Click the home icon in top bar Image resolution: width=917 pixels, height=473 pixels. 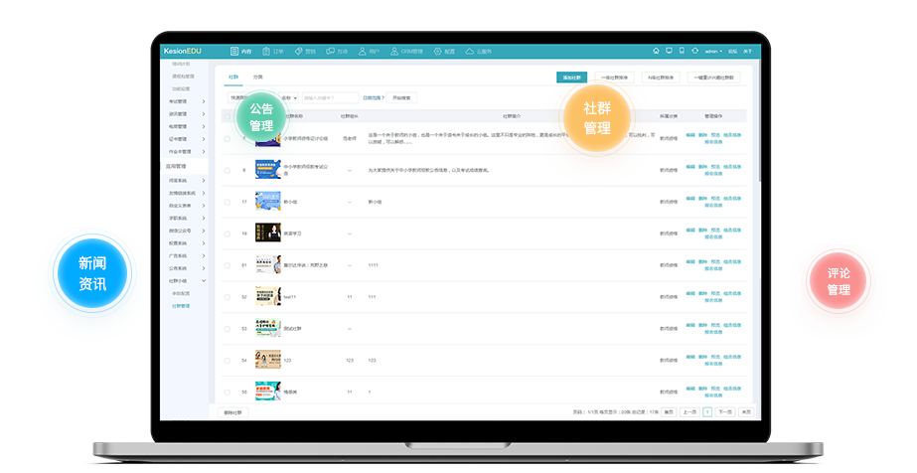[x=656, y=51]
